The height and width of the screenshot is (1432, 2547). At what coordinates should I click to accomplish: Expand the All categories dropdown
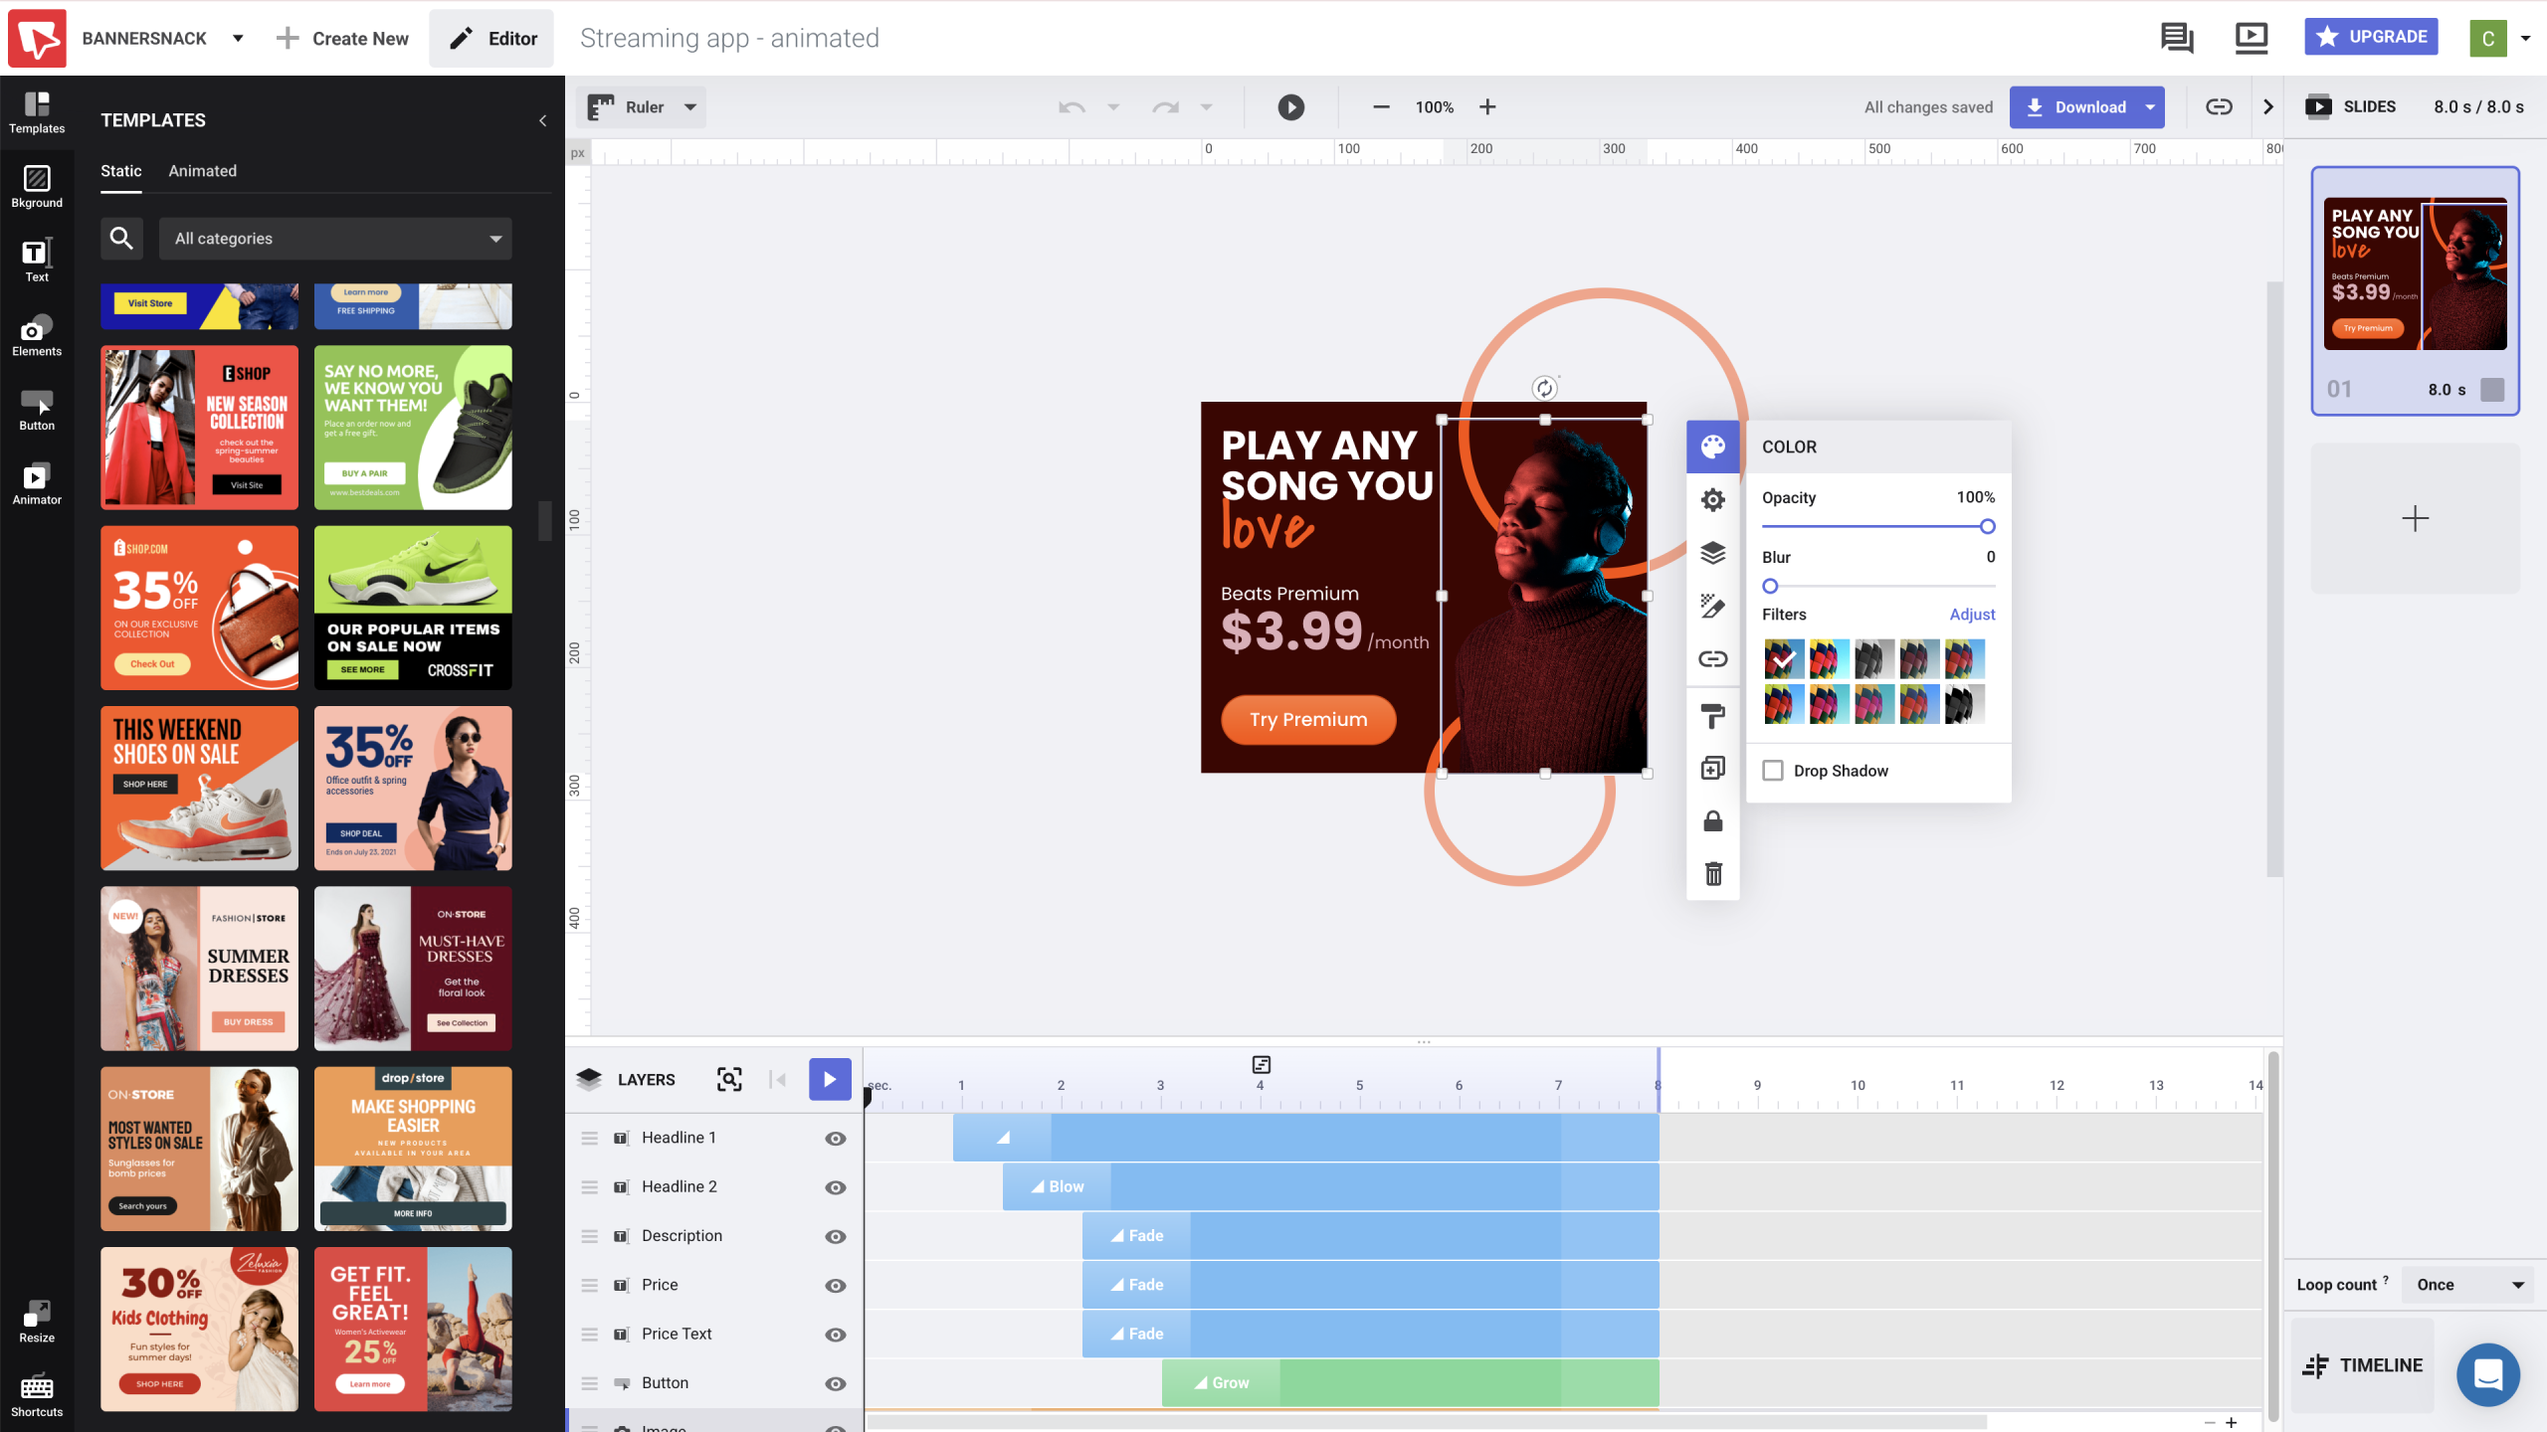[336, 239]
